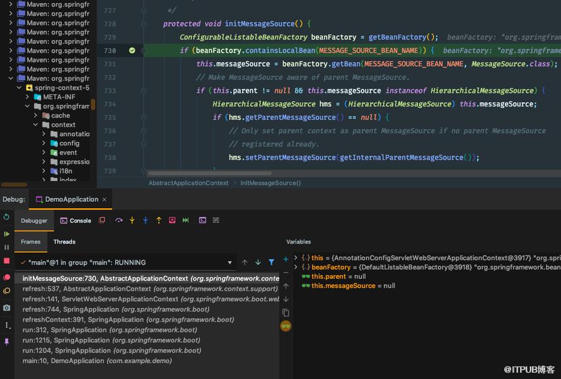Stop the debug session
This screenshot has width=561, height=379.
pyautogui.click(x=6, y=261)
